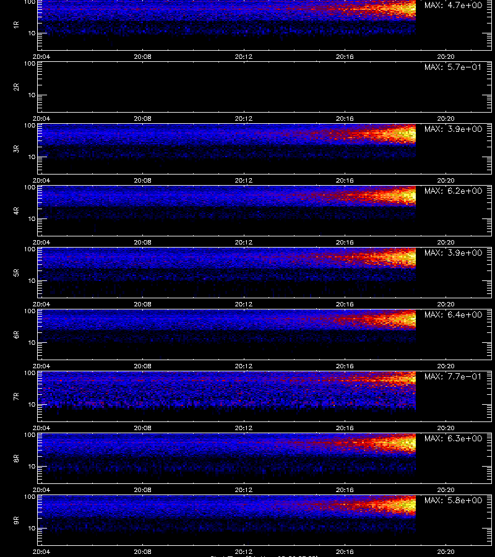Select the 8R panel axis label

[x=16, y=458]
